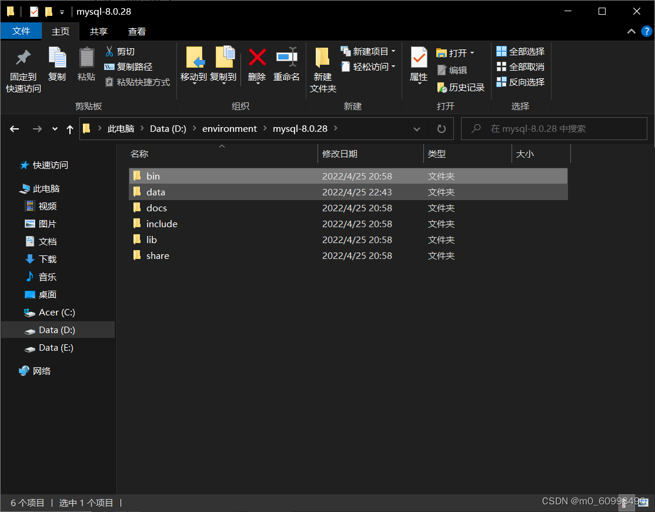Click Copy path (复制路径)
The height and width of the screenshot is (512, 655).
(x=128, y=67)
